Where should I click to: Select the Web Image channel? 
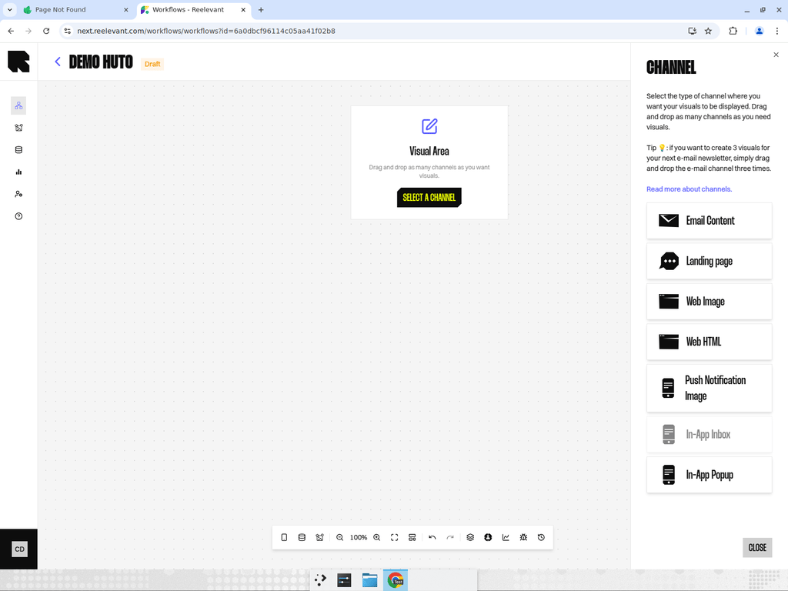pyautogui.click(x=709, y=301)
